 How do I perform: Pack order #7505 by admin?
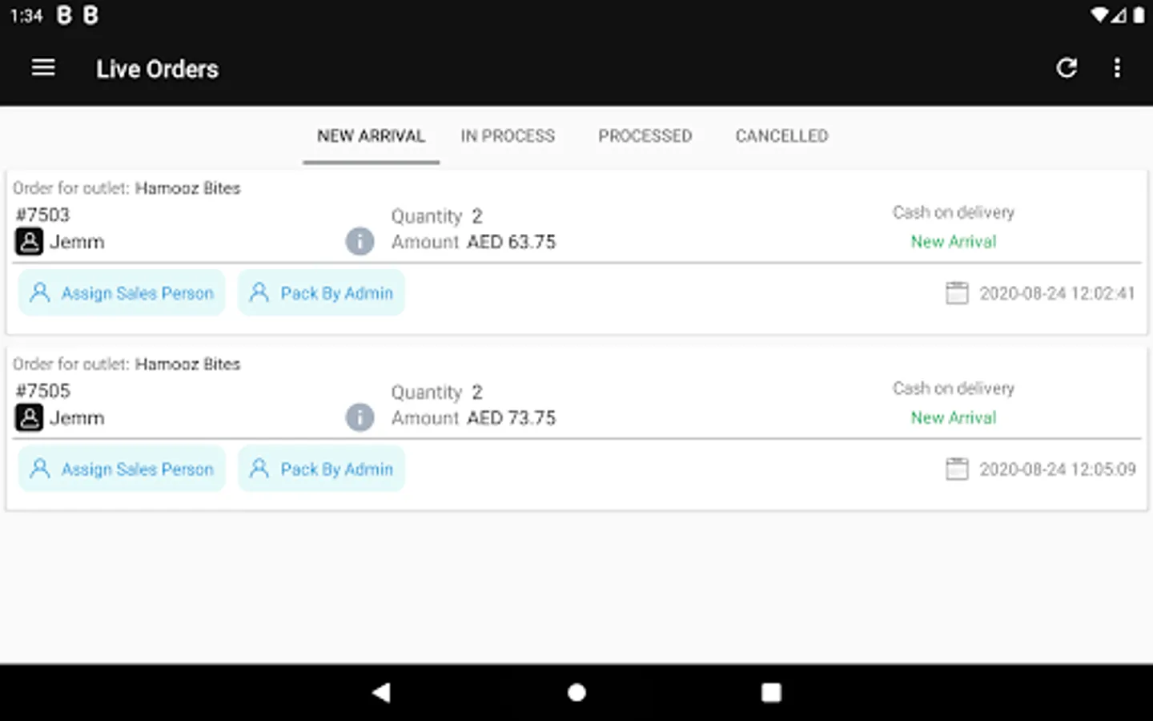[321, 469]
